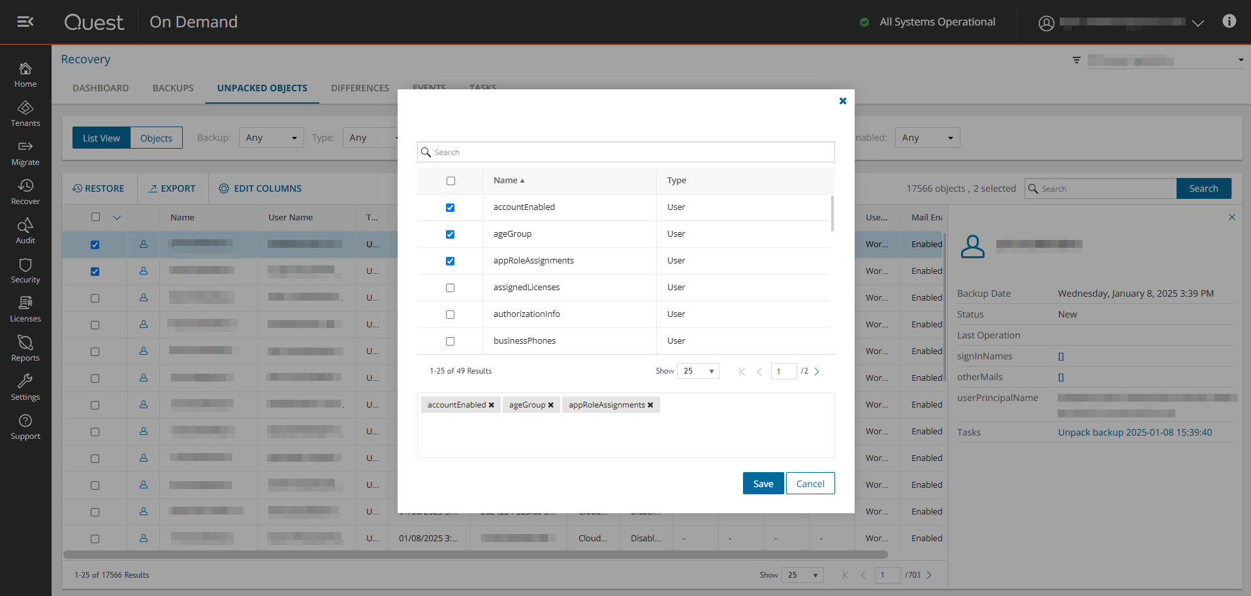Image resolution: width=1251 pixels, height=596 pixels.
Task: Remove the accountEnabled chip
Action: coord(491,405)
